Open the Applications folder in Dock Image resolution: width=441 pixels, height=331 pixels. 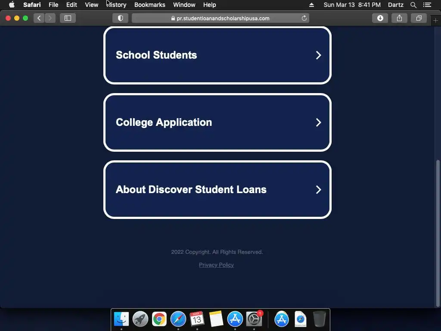(282, 319)
